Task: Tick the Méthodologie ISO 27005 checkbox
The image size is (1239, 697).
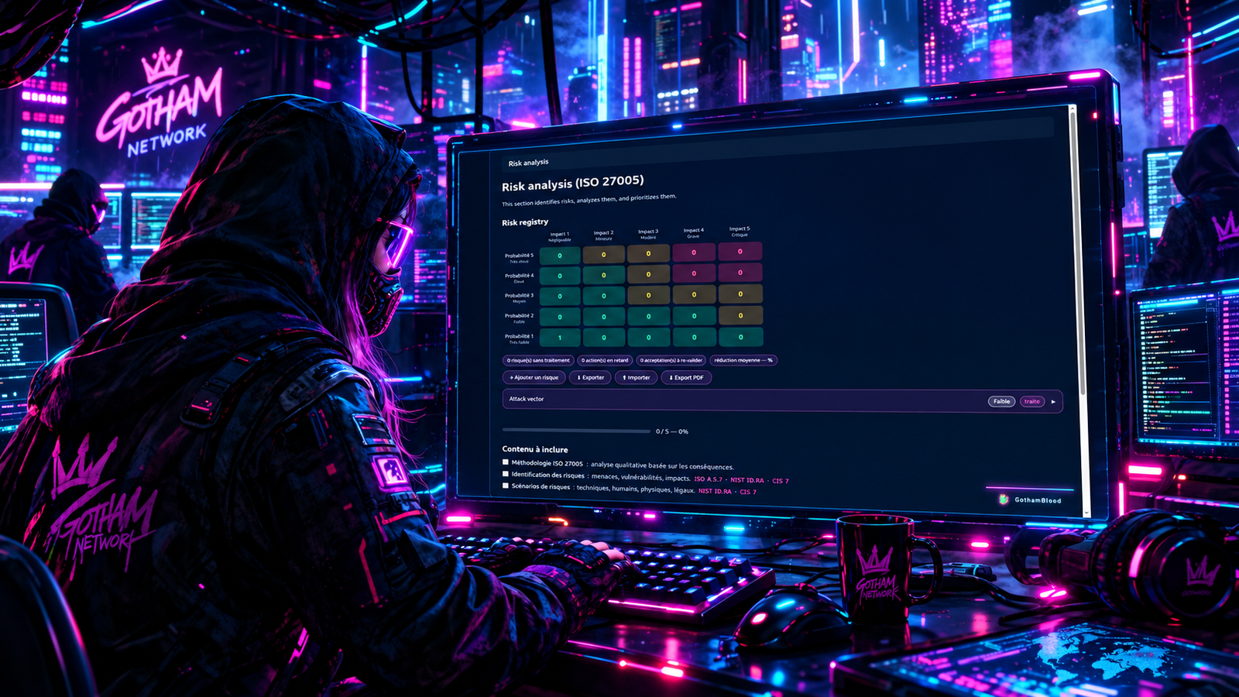Action: point(506,462)
